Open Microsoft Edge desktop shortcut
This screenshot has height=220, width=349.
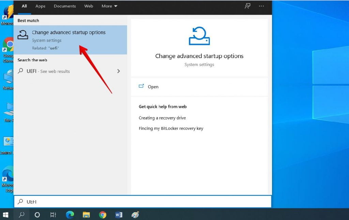(x=8, y=179)
